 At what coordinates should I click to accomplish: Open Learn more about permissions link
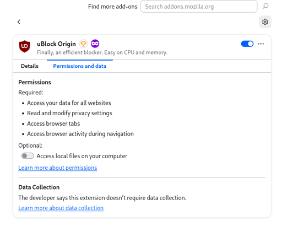58,168
